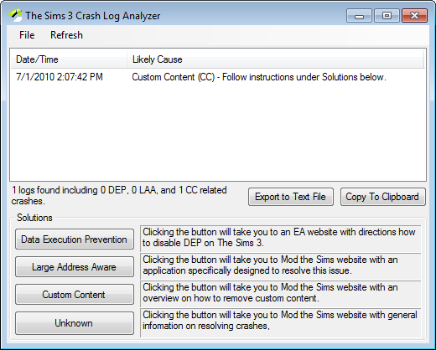Click the description about removing custom content
Viewport: 436px width, 350px height.
point(270,293)
